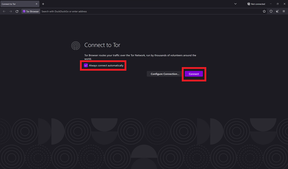Go back to previous page
The height and width of the screenshot is (169, 288).
pos(4,11)
